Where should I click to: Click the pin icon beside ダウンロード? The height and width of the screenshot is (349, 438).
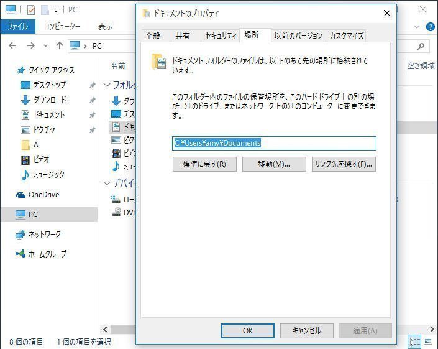click(93, 100)
